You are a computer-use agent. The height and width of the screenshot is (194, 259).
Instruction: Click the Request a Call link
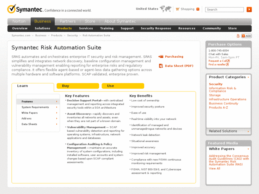[218, 61]
